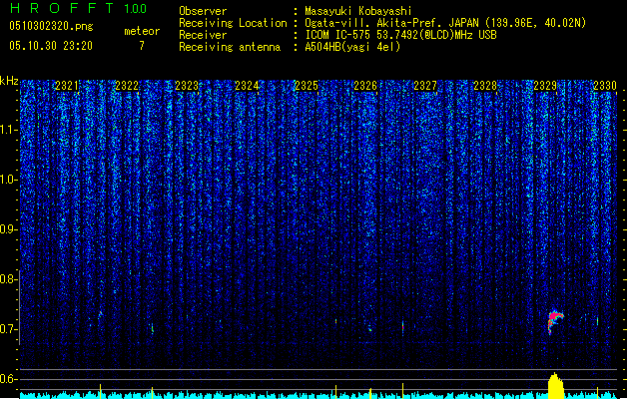
Task: Click the 'Observer' field label
Action: pos(203,11)
